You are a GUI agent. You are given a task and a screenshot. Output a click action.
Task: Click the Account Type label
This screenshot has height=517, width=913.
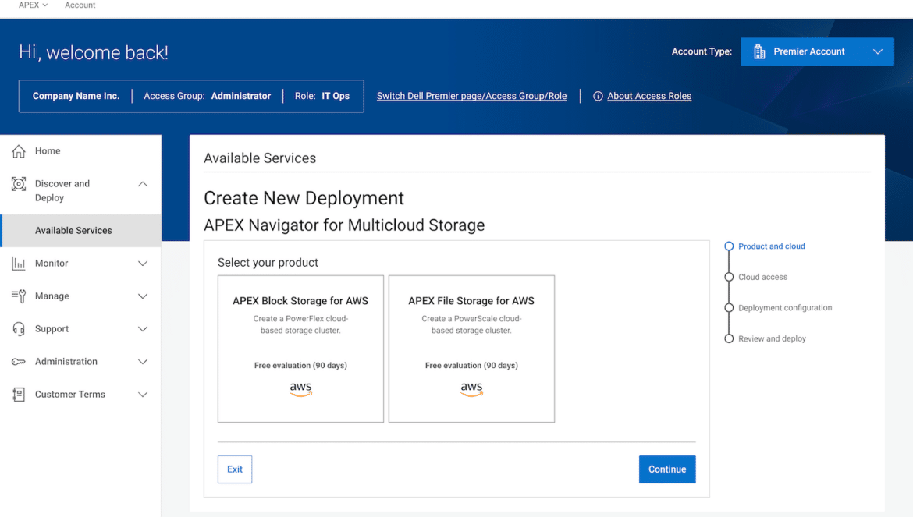(x=702, y=51)
